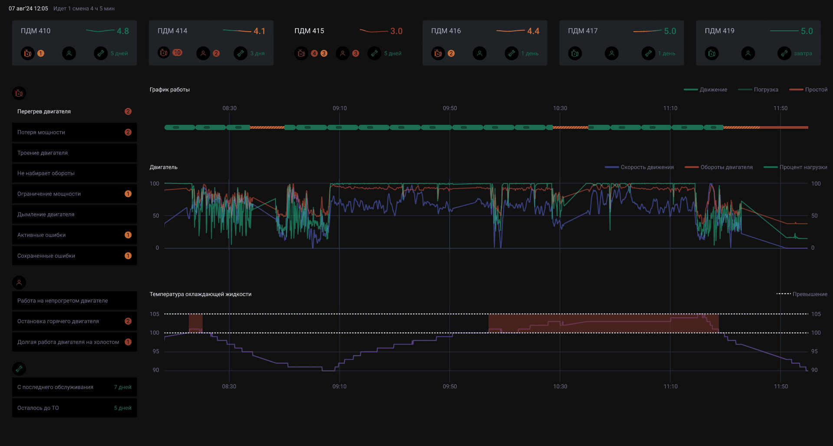Open С последнего обслуживания row

(x=74, y=387)
